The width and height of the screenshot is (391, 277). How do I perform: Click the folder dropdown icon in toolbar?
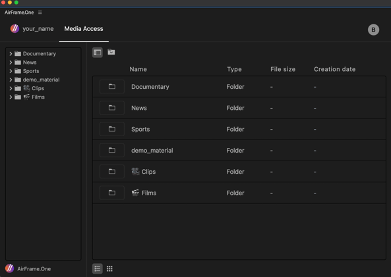(111, 52)
